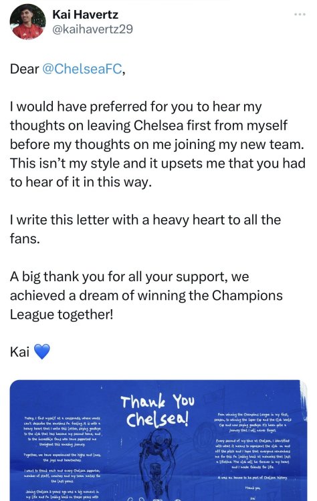
Task: Click the word 'Dear' in the greeting
Action: [x=24, y=69]
